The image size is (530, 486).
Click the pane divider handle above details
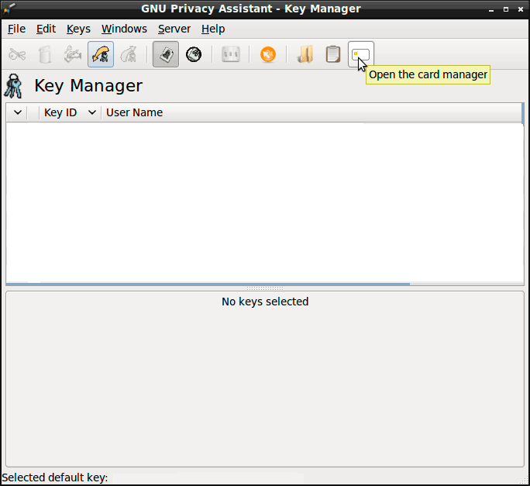(265, 288)
